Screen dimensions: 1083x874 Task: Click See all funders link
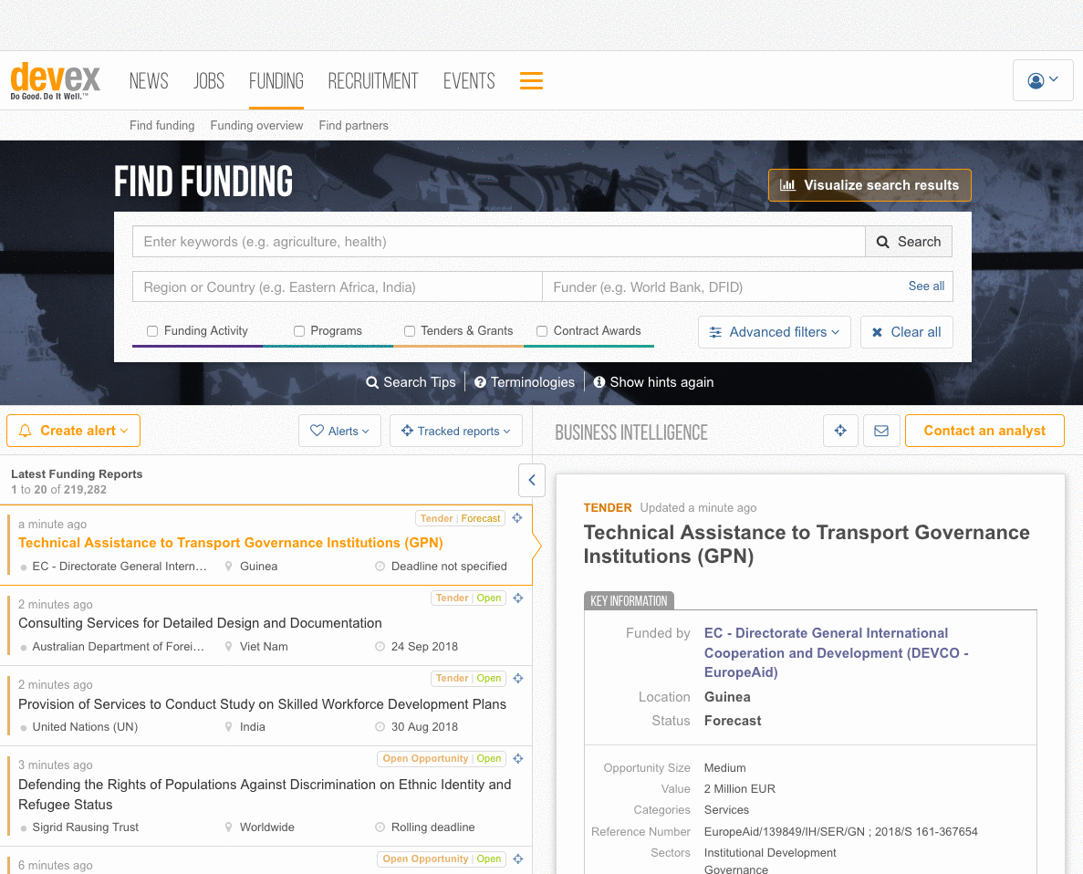926,286
